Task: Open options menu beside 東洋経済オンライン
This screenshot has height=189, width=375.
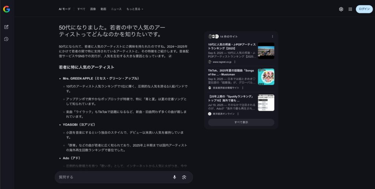Action: coord(238,114)
